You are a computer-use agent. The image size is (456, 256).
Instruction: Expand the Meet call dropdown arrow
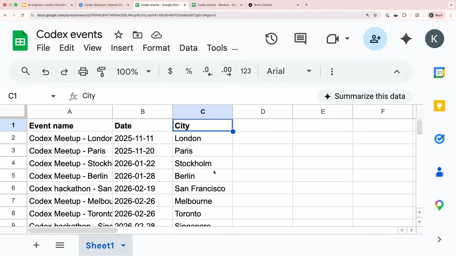click(x=347, y=39)
